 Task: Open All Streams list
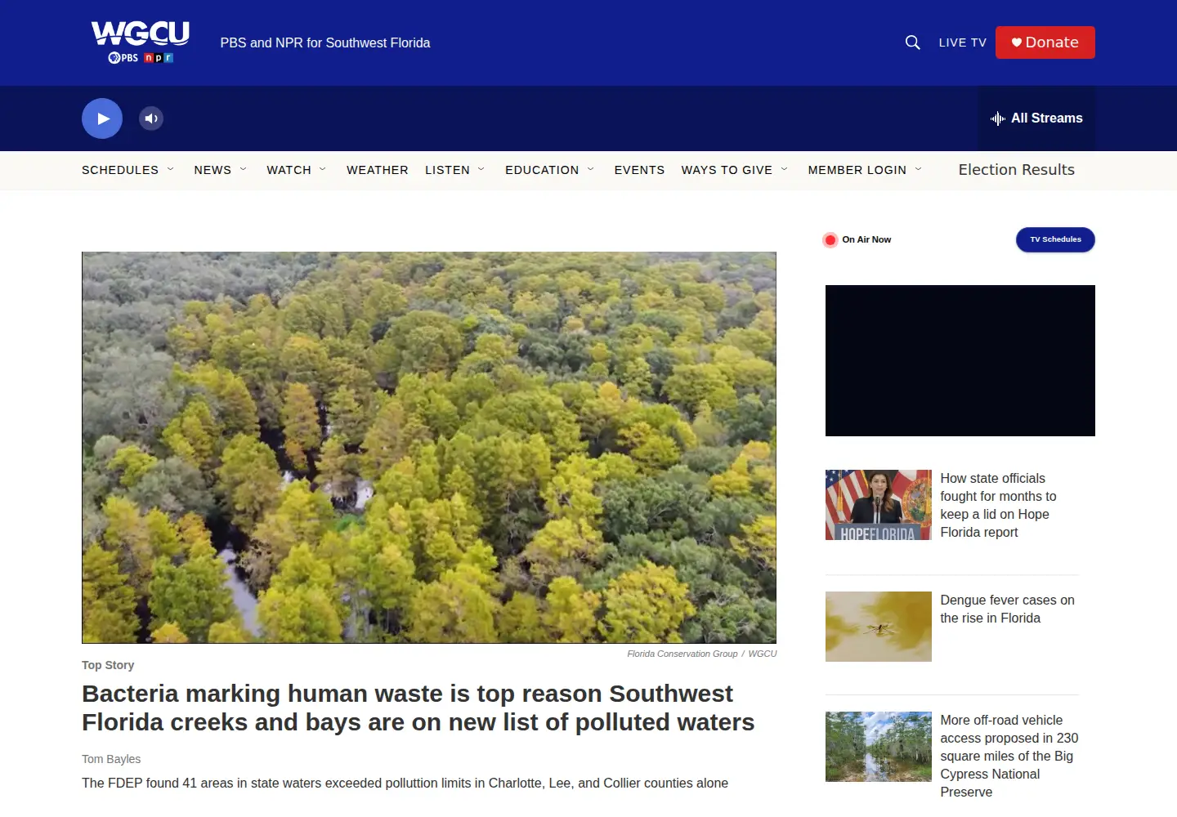[x=1036, y=118]
